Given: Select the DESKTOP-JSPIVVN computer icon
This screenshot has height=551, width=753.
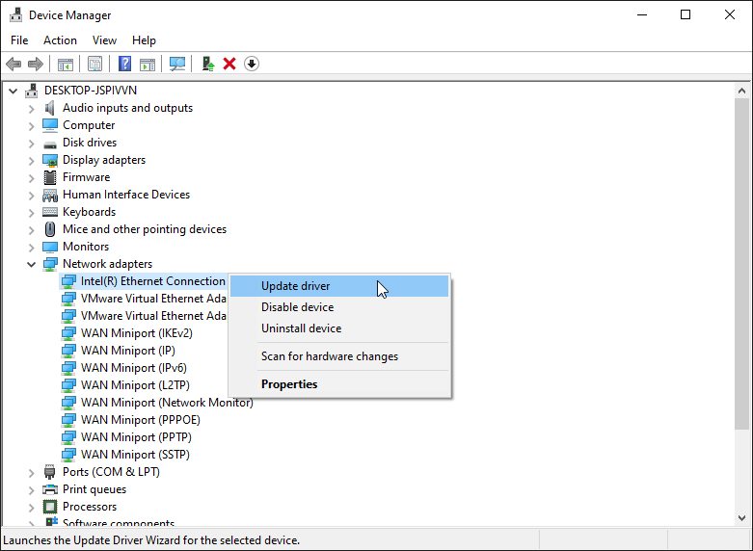Looking at the screenshot, I should [x=32, y=91].
